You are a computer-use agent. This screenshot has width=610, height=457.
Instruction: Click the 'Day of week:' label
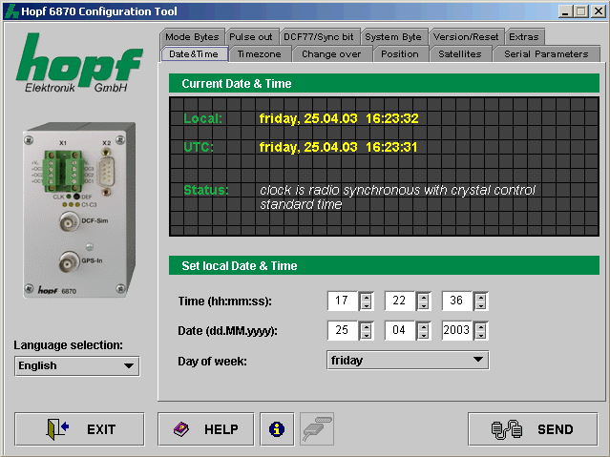(213, 362)
